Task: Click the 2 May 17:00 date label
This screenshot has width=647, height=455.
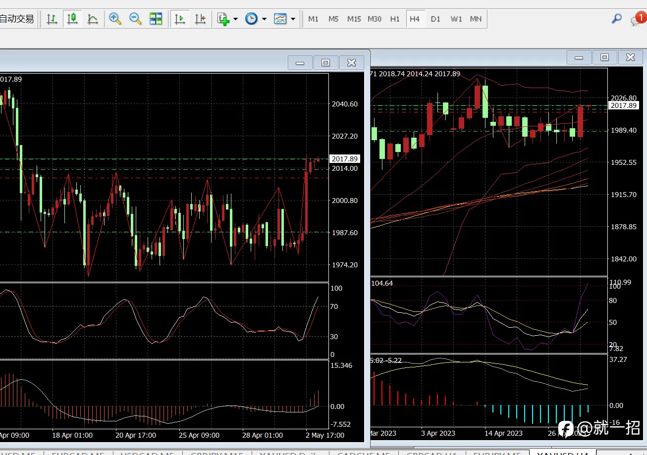Action: [x=325, y=435]
